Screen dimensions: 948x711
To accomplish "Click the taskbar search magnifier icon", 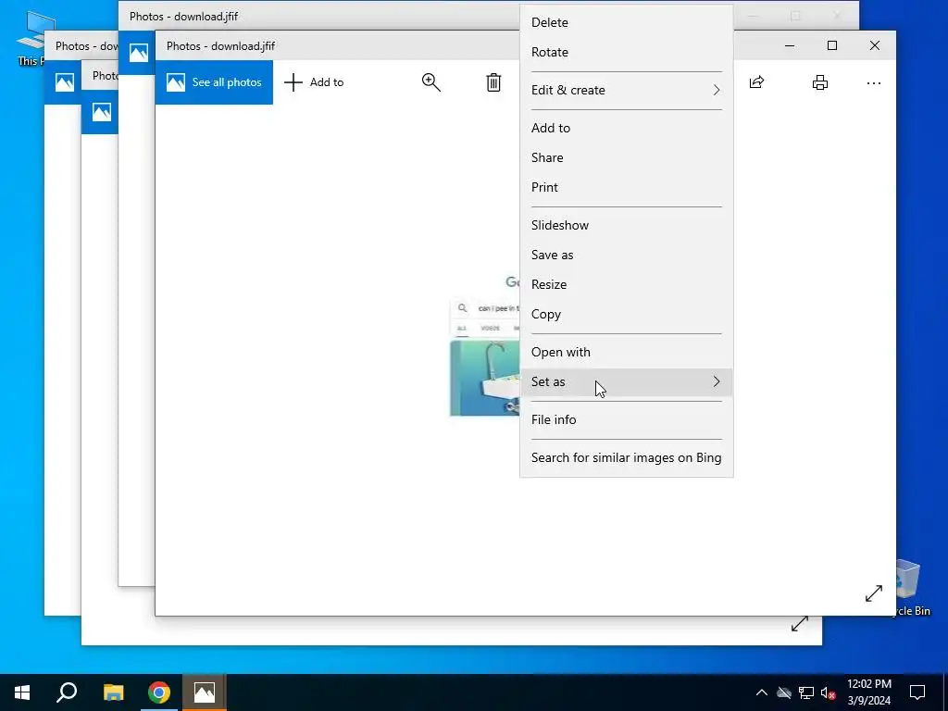I will (x=67, y=692).
